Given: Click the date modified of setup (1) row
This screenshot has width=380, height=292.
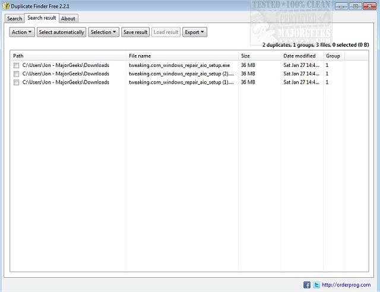Looking at the screenshot, I should tap(301, 82).
